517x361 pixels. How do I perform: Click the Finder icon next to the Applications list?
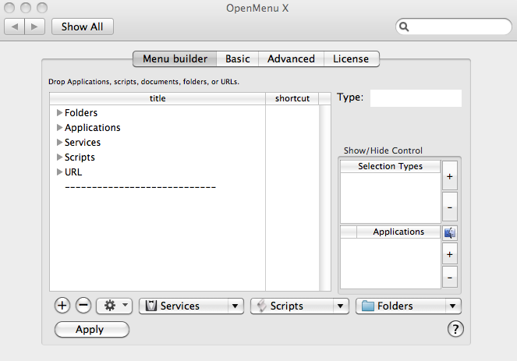450,233
